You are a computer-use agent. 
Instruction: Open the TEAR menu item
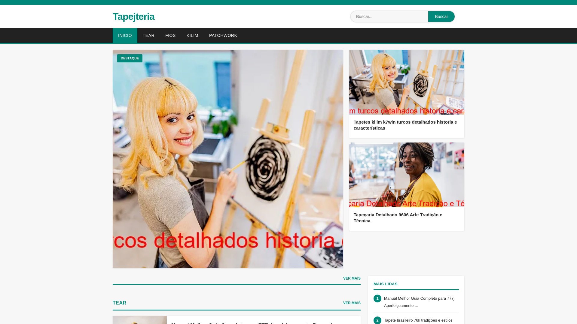click(x=148, y=35)
